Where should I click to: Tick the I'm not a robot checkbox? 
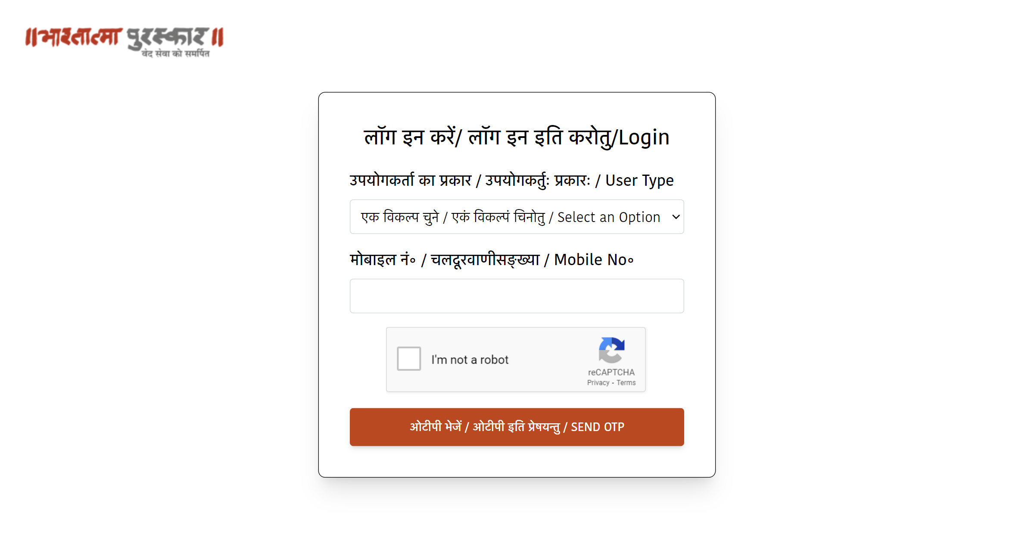(x=409, y=359)
